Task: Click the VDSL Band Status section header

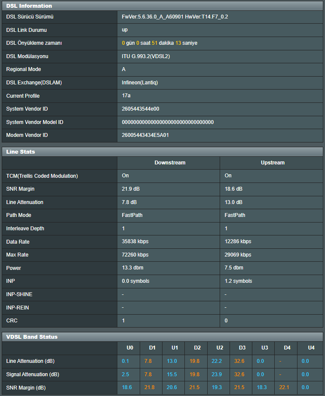Action: pos(32,337)
